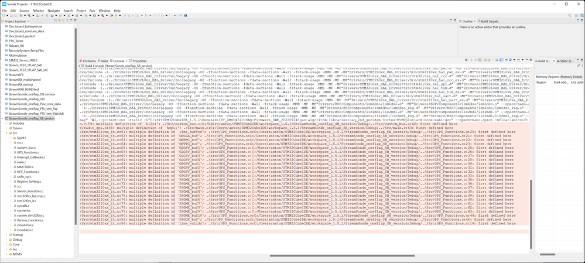Open the Run configurations dropdown arrow
The width and height of the screenshot is (585, 263).
point(98,16)
